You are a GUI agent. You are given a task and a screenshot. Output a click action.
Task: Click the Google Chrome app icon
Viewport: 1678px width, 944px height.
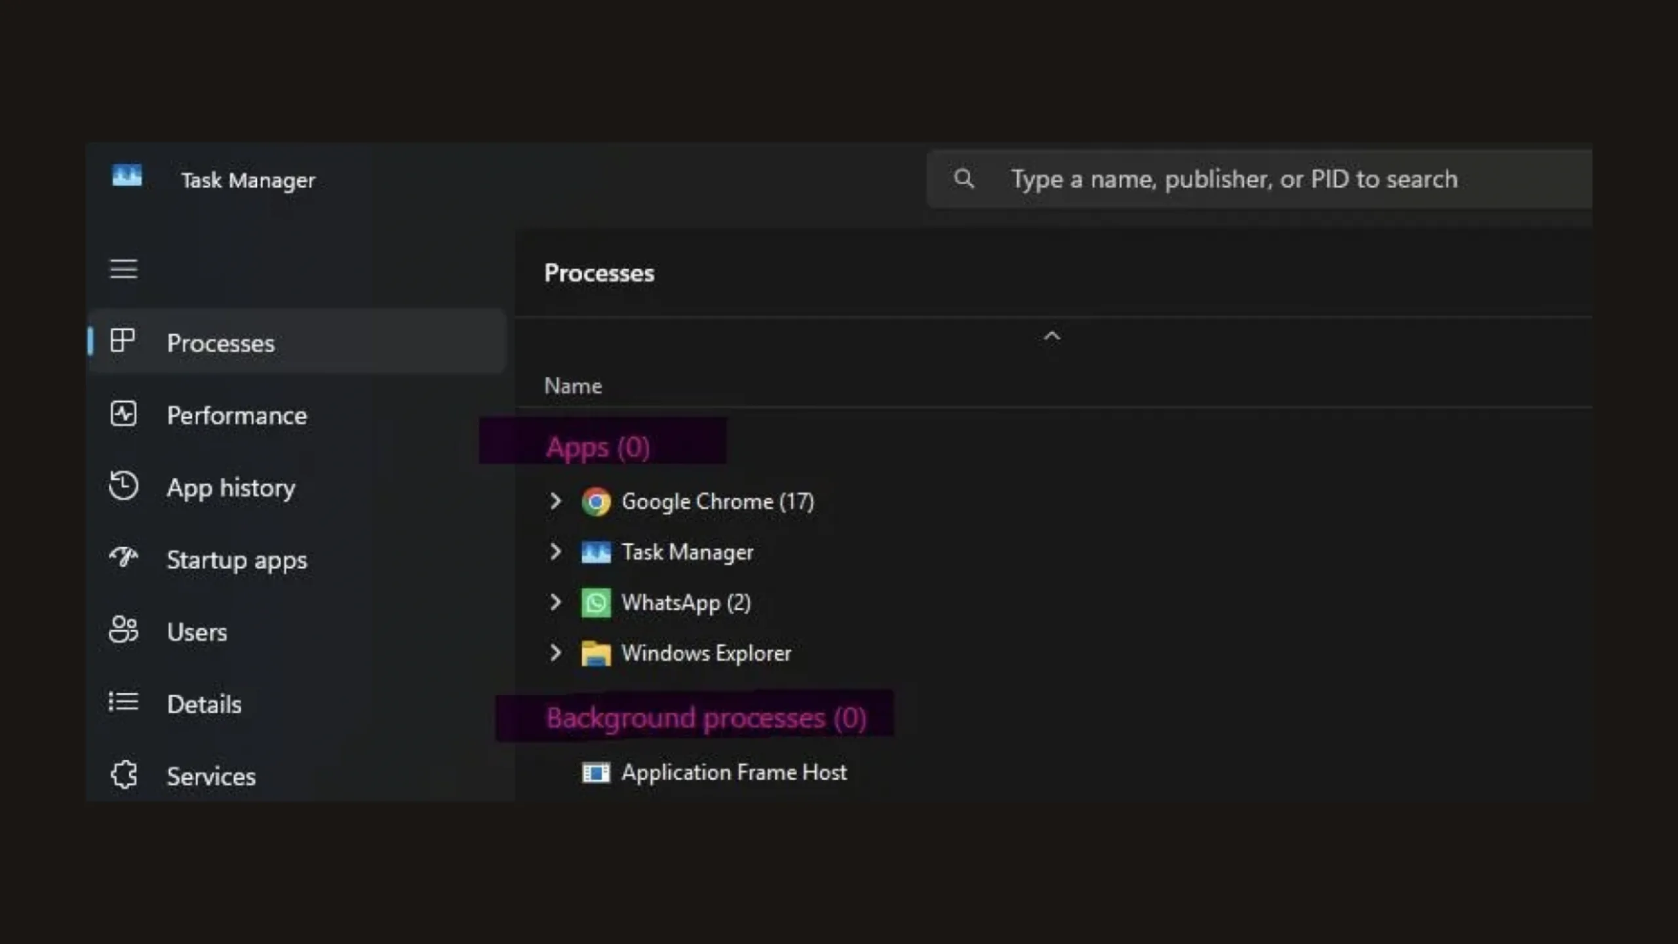[596, 501]
